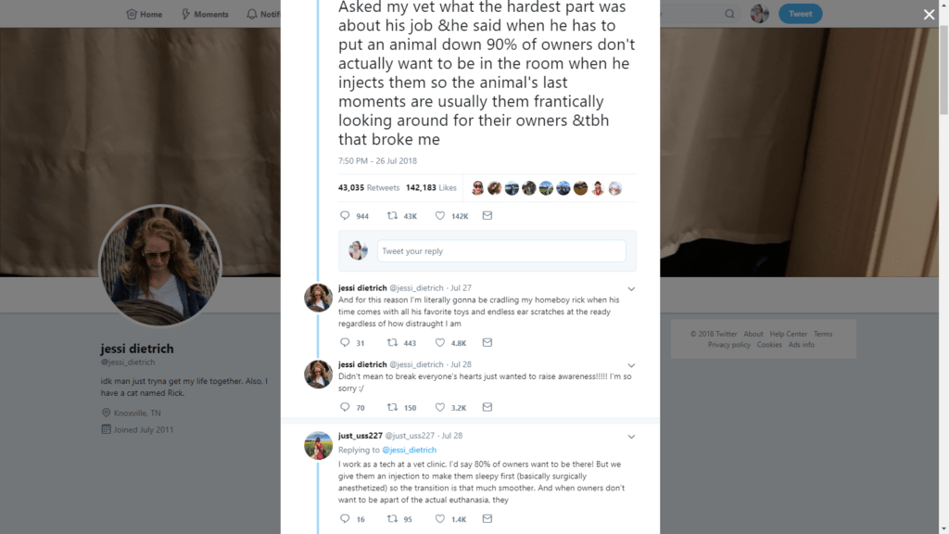This screenshot has width=949, height=534.
Task: Click reply icon on main tweet
Action: [345, 216]
